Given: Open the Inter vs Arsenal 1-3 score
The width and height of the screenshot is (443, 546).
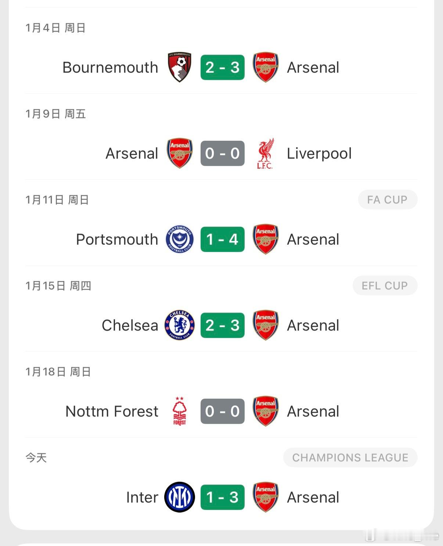Looking at the screenshot, I should coord(223,497).
